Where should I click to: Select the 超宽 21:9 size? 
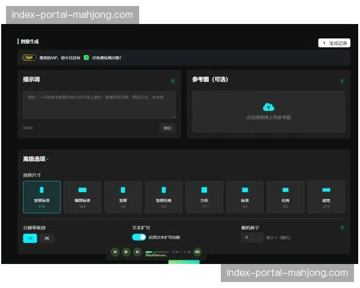click(x=326, y=197)
